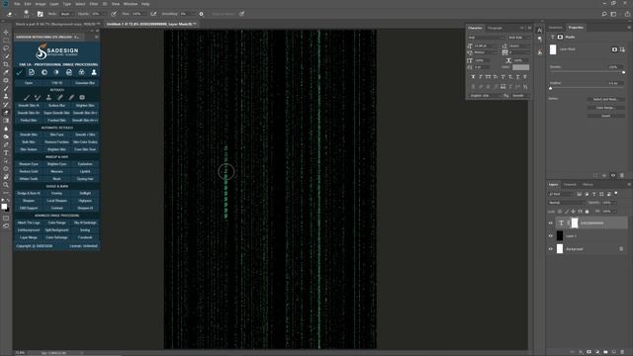Click text color swatch in Character panel
Image resolution: width=633 pixels, height=356 pixels.
pos(521,67)
